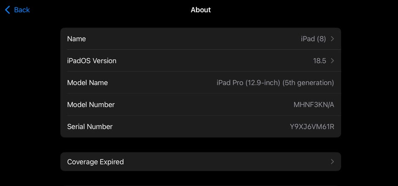Open the Name row disclosure chevron

point(332,39)
